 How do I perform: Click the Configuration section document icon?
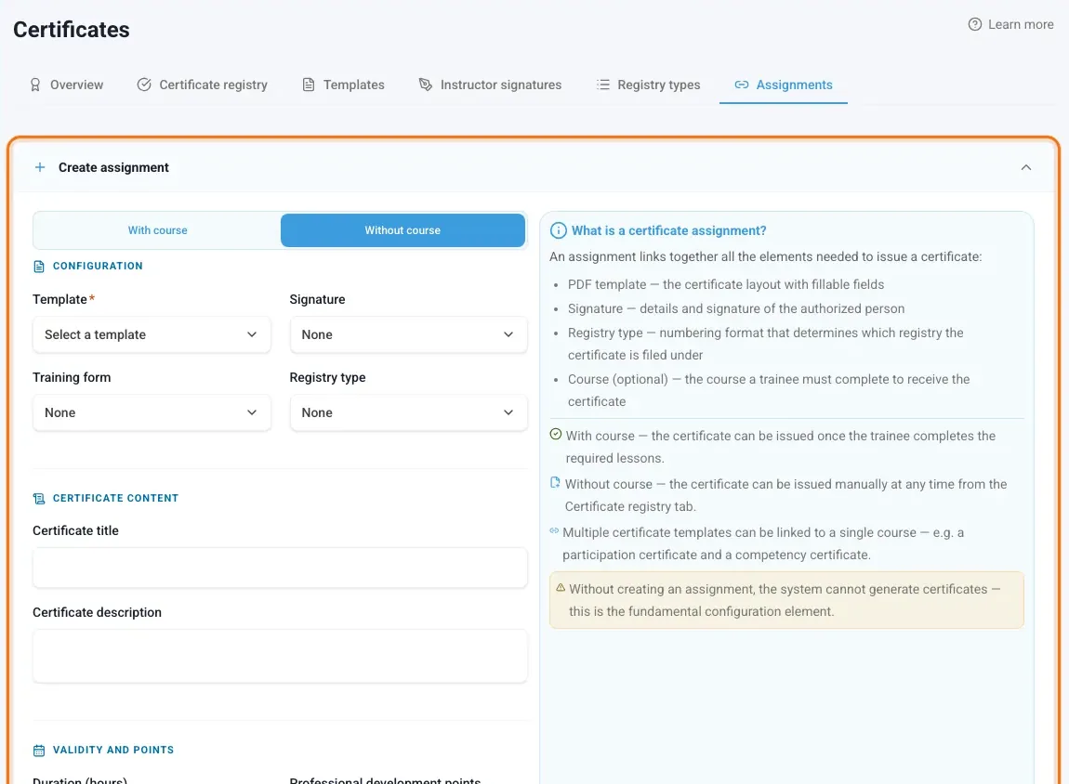click(39, 267)
